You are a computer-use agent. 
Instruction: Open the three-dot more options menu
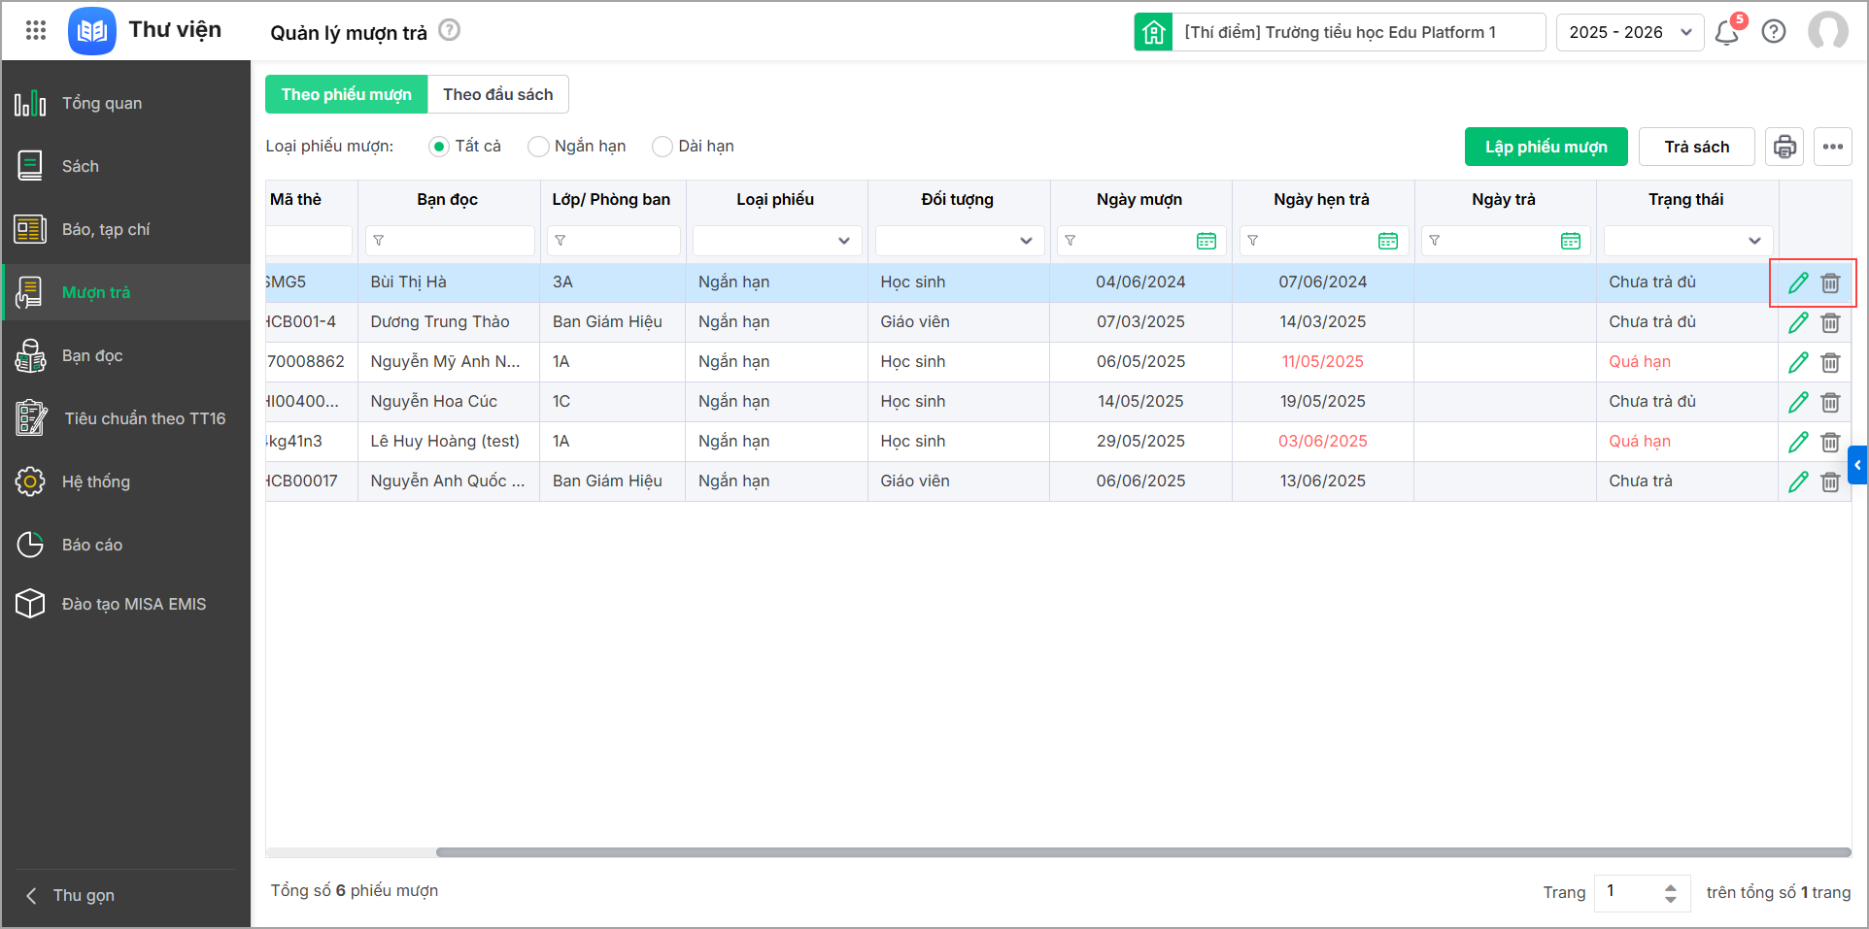1832,147
